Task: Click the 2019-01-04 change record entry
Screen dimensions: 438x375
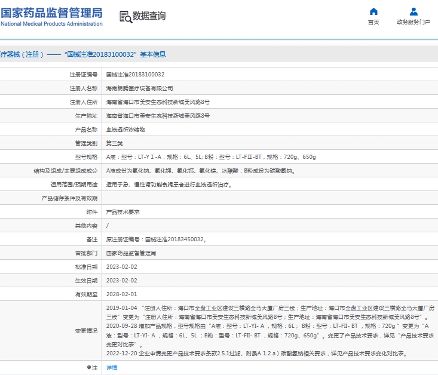Action: 270,312
